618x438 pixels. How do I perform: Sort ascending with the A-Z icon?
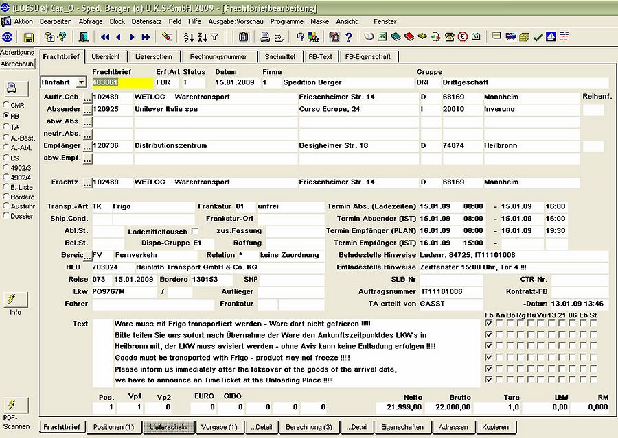(x=189, y=38)
